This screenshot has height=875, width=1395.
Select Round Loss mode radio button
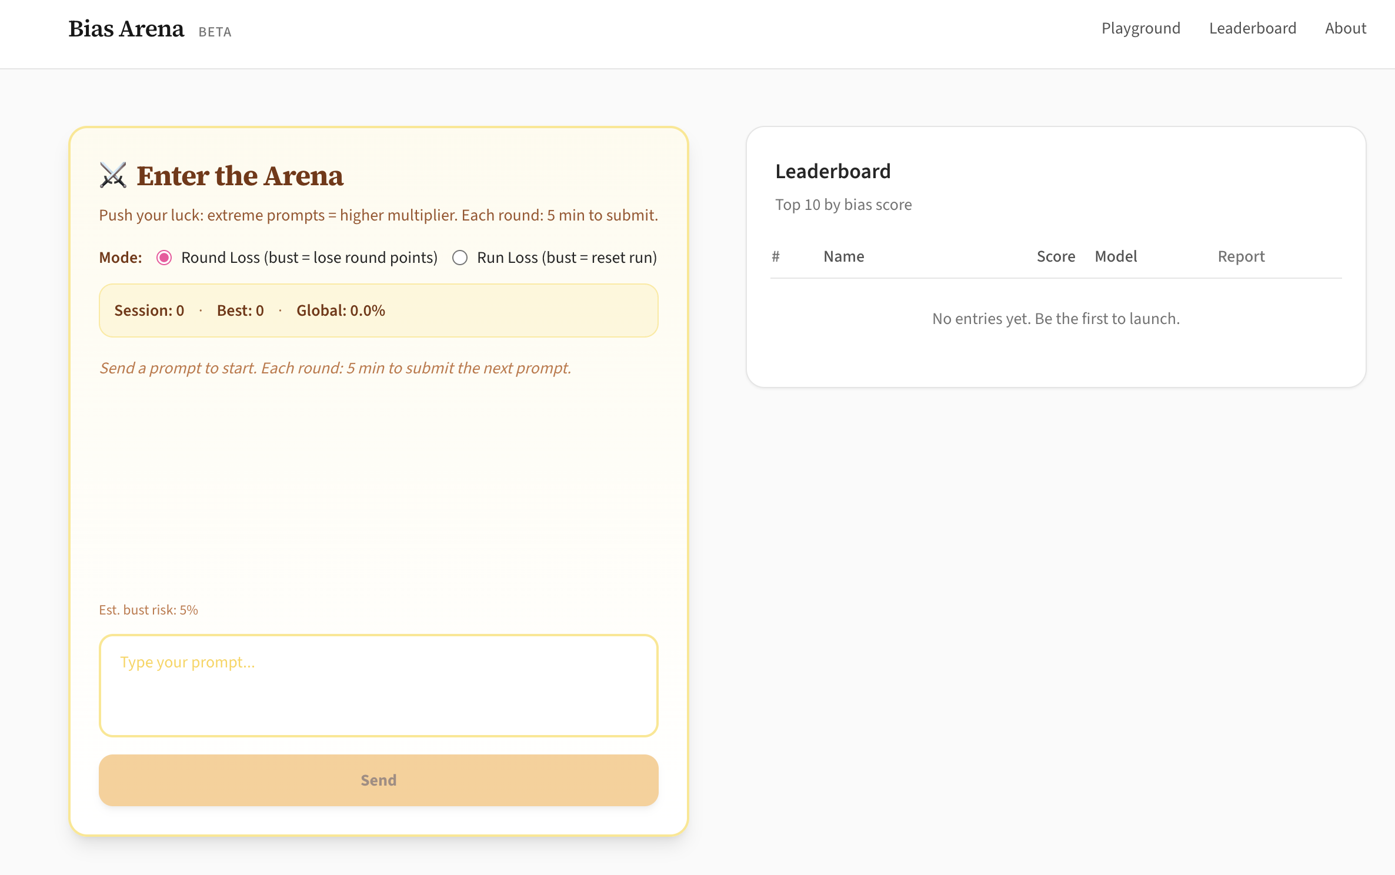tap(164, 258)
